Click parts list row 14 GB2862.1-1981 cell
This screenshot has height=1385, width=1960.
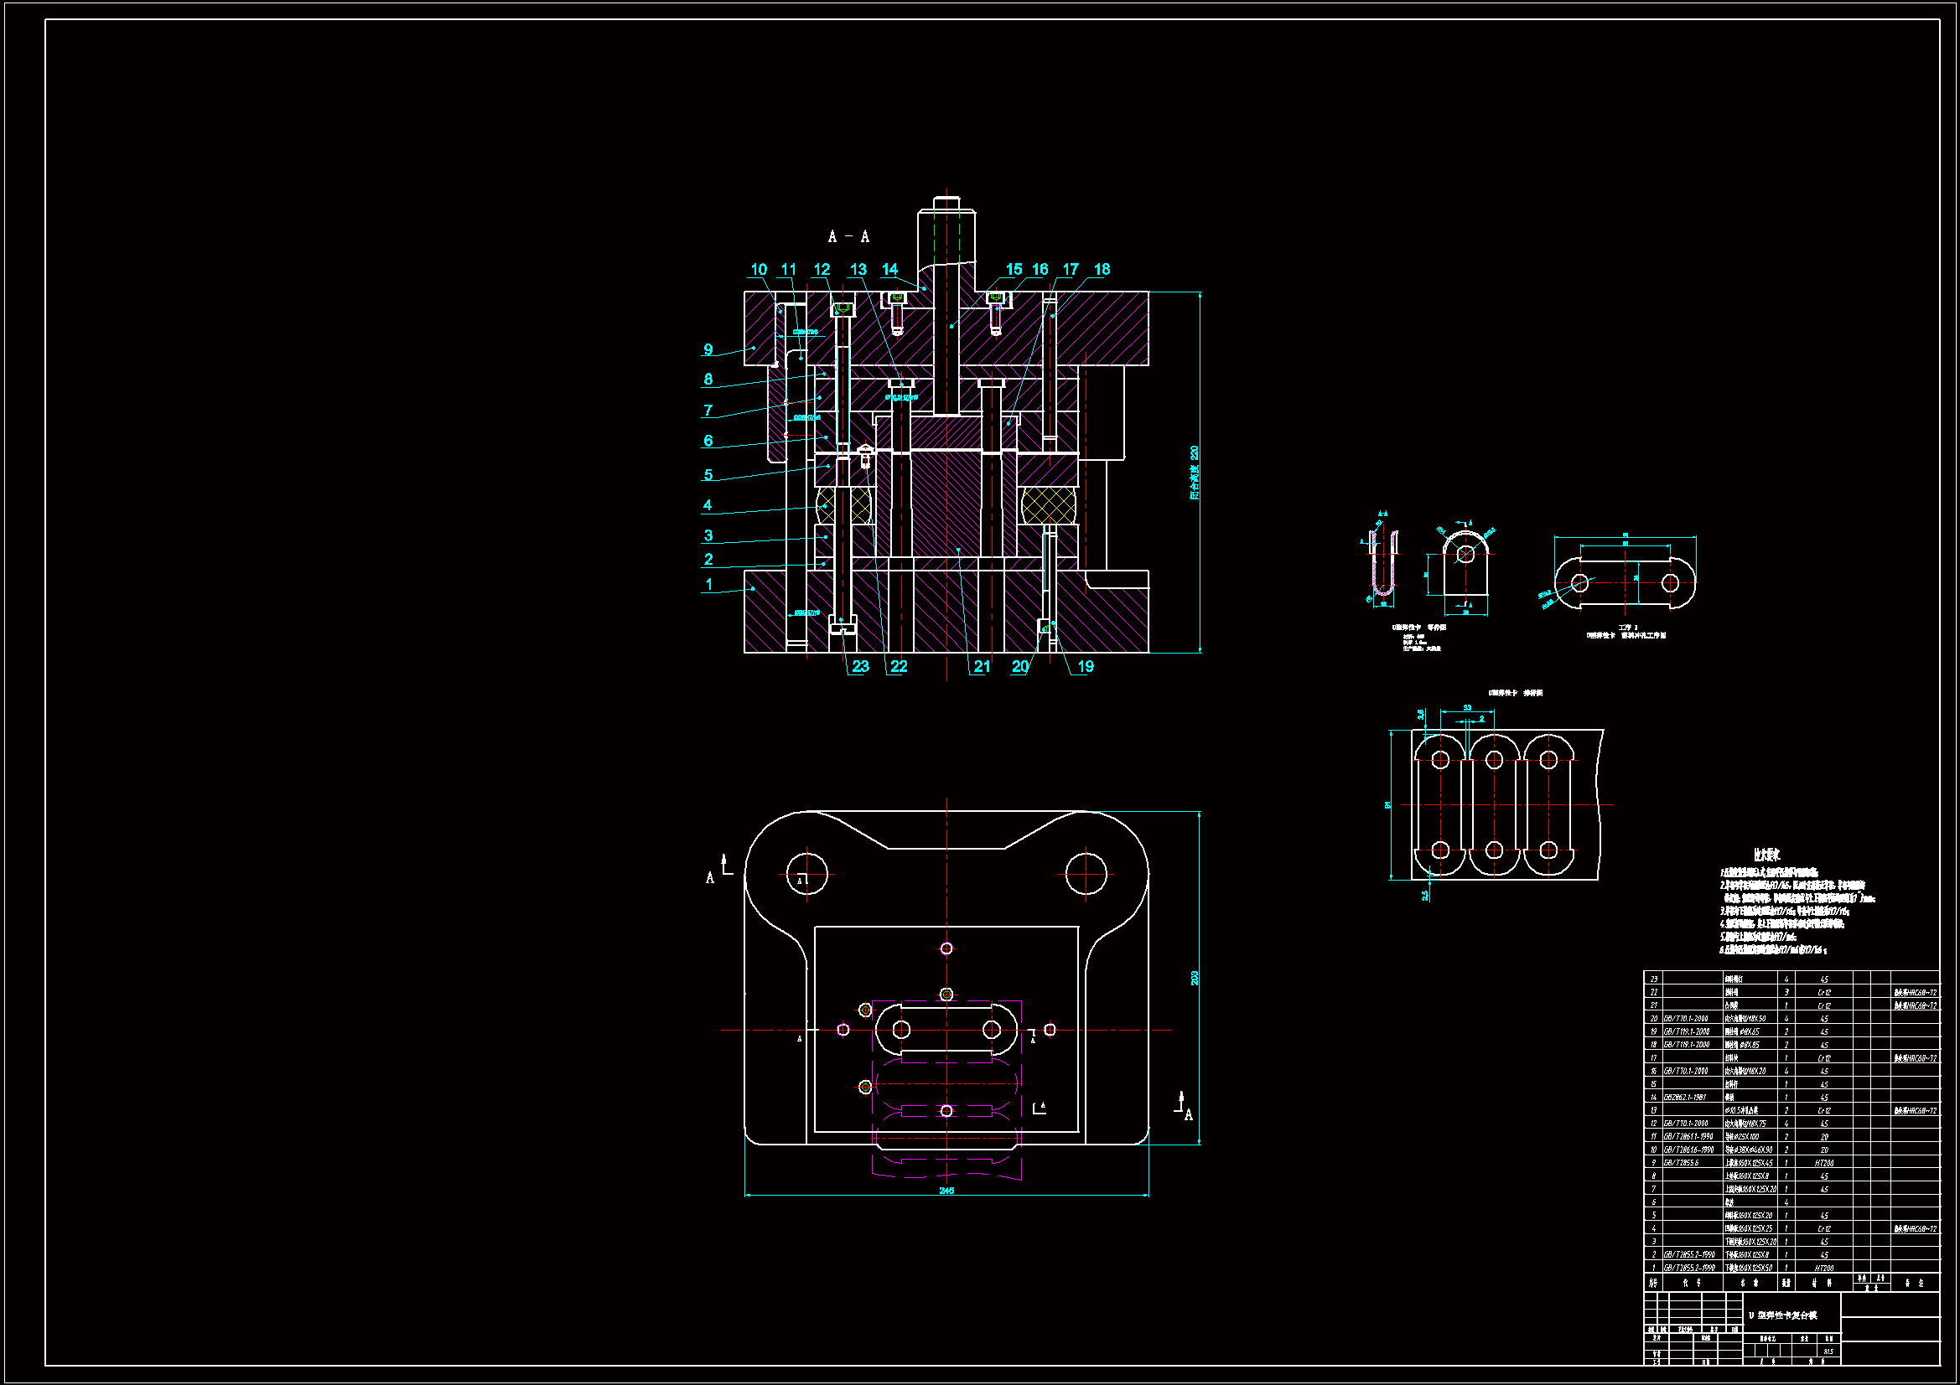click(1684, 1098)
